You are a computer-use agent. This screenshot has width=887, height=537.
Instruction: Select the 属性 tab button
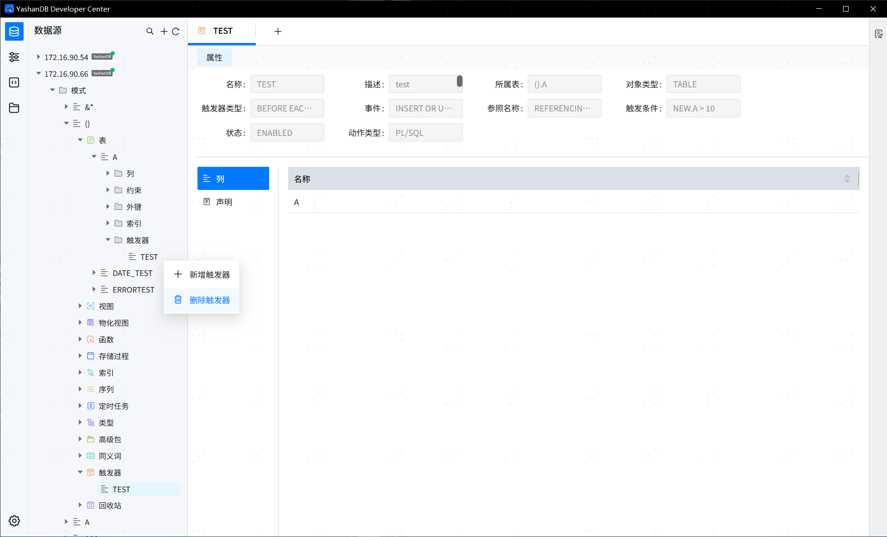[214, 57]
